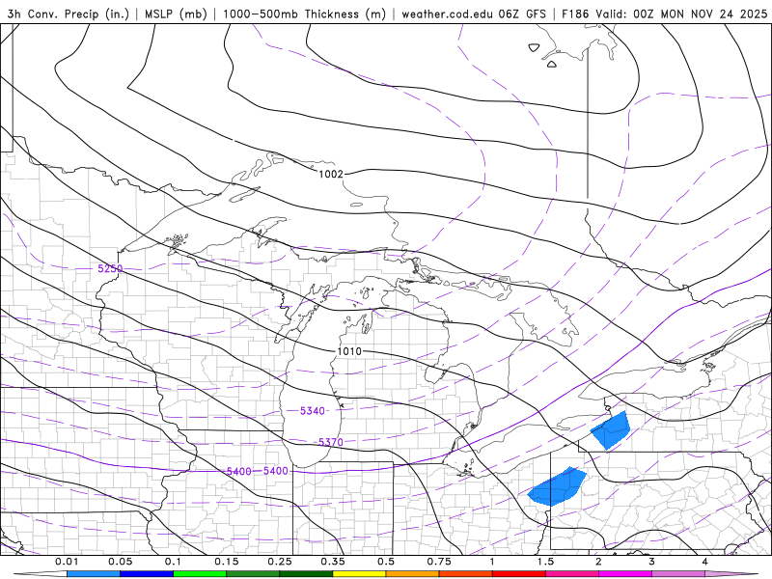The height and width of the screenshot is (579, 772).
Task: Click the "00Z MON NOV 24 2025" valid time
Action: [701, 14]
